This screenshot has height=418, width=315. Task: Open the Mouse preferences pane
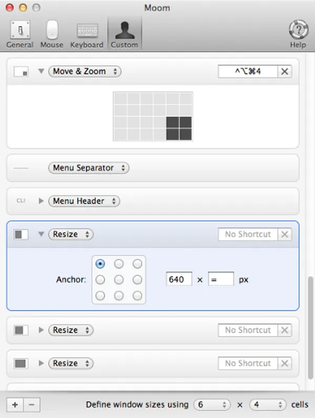[52, 35]
